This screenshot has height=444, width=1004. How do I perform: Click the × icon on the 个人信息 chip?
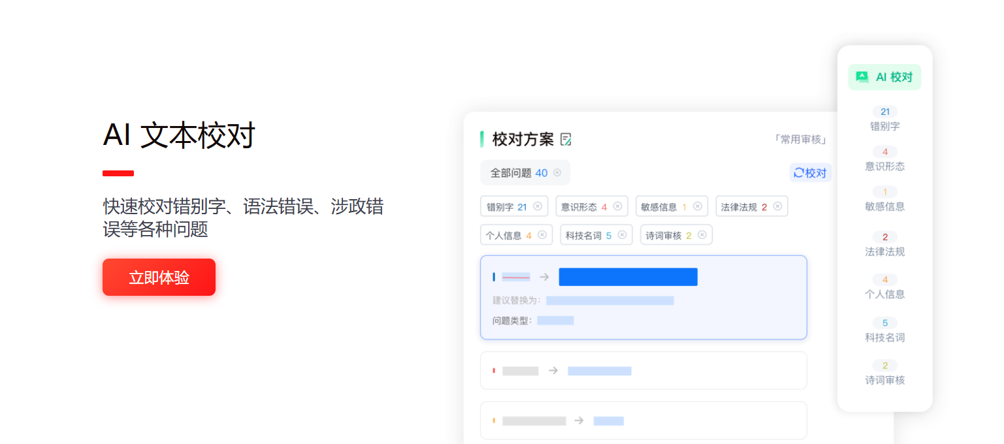tap(542, 234)
